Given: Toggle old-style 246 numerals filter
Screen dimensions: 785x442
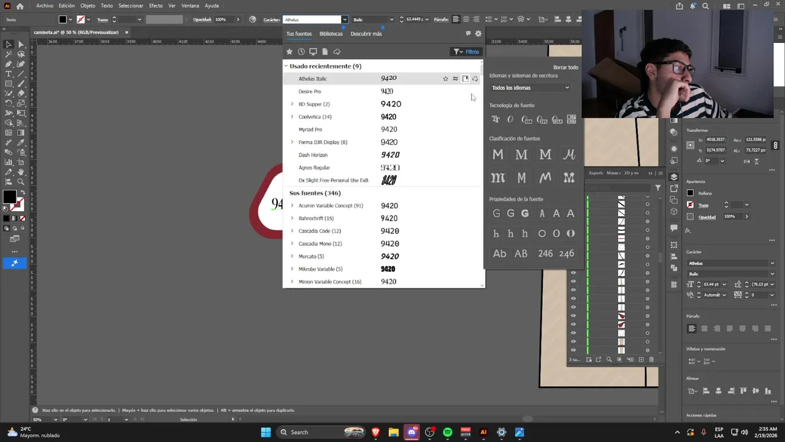Looking at the screenshot, I should pyautogui.click(x=567, y=254).
